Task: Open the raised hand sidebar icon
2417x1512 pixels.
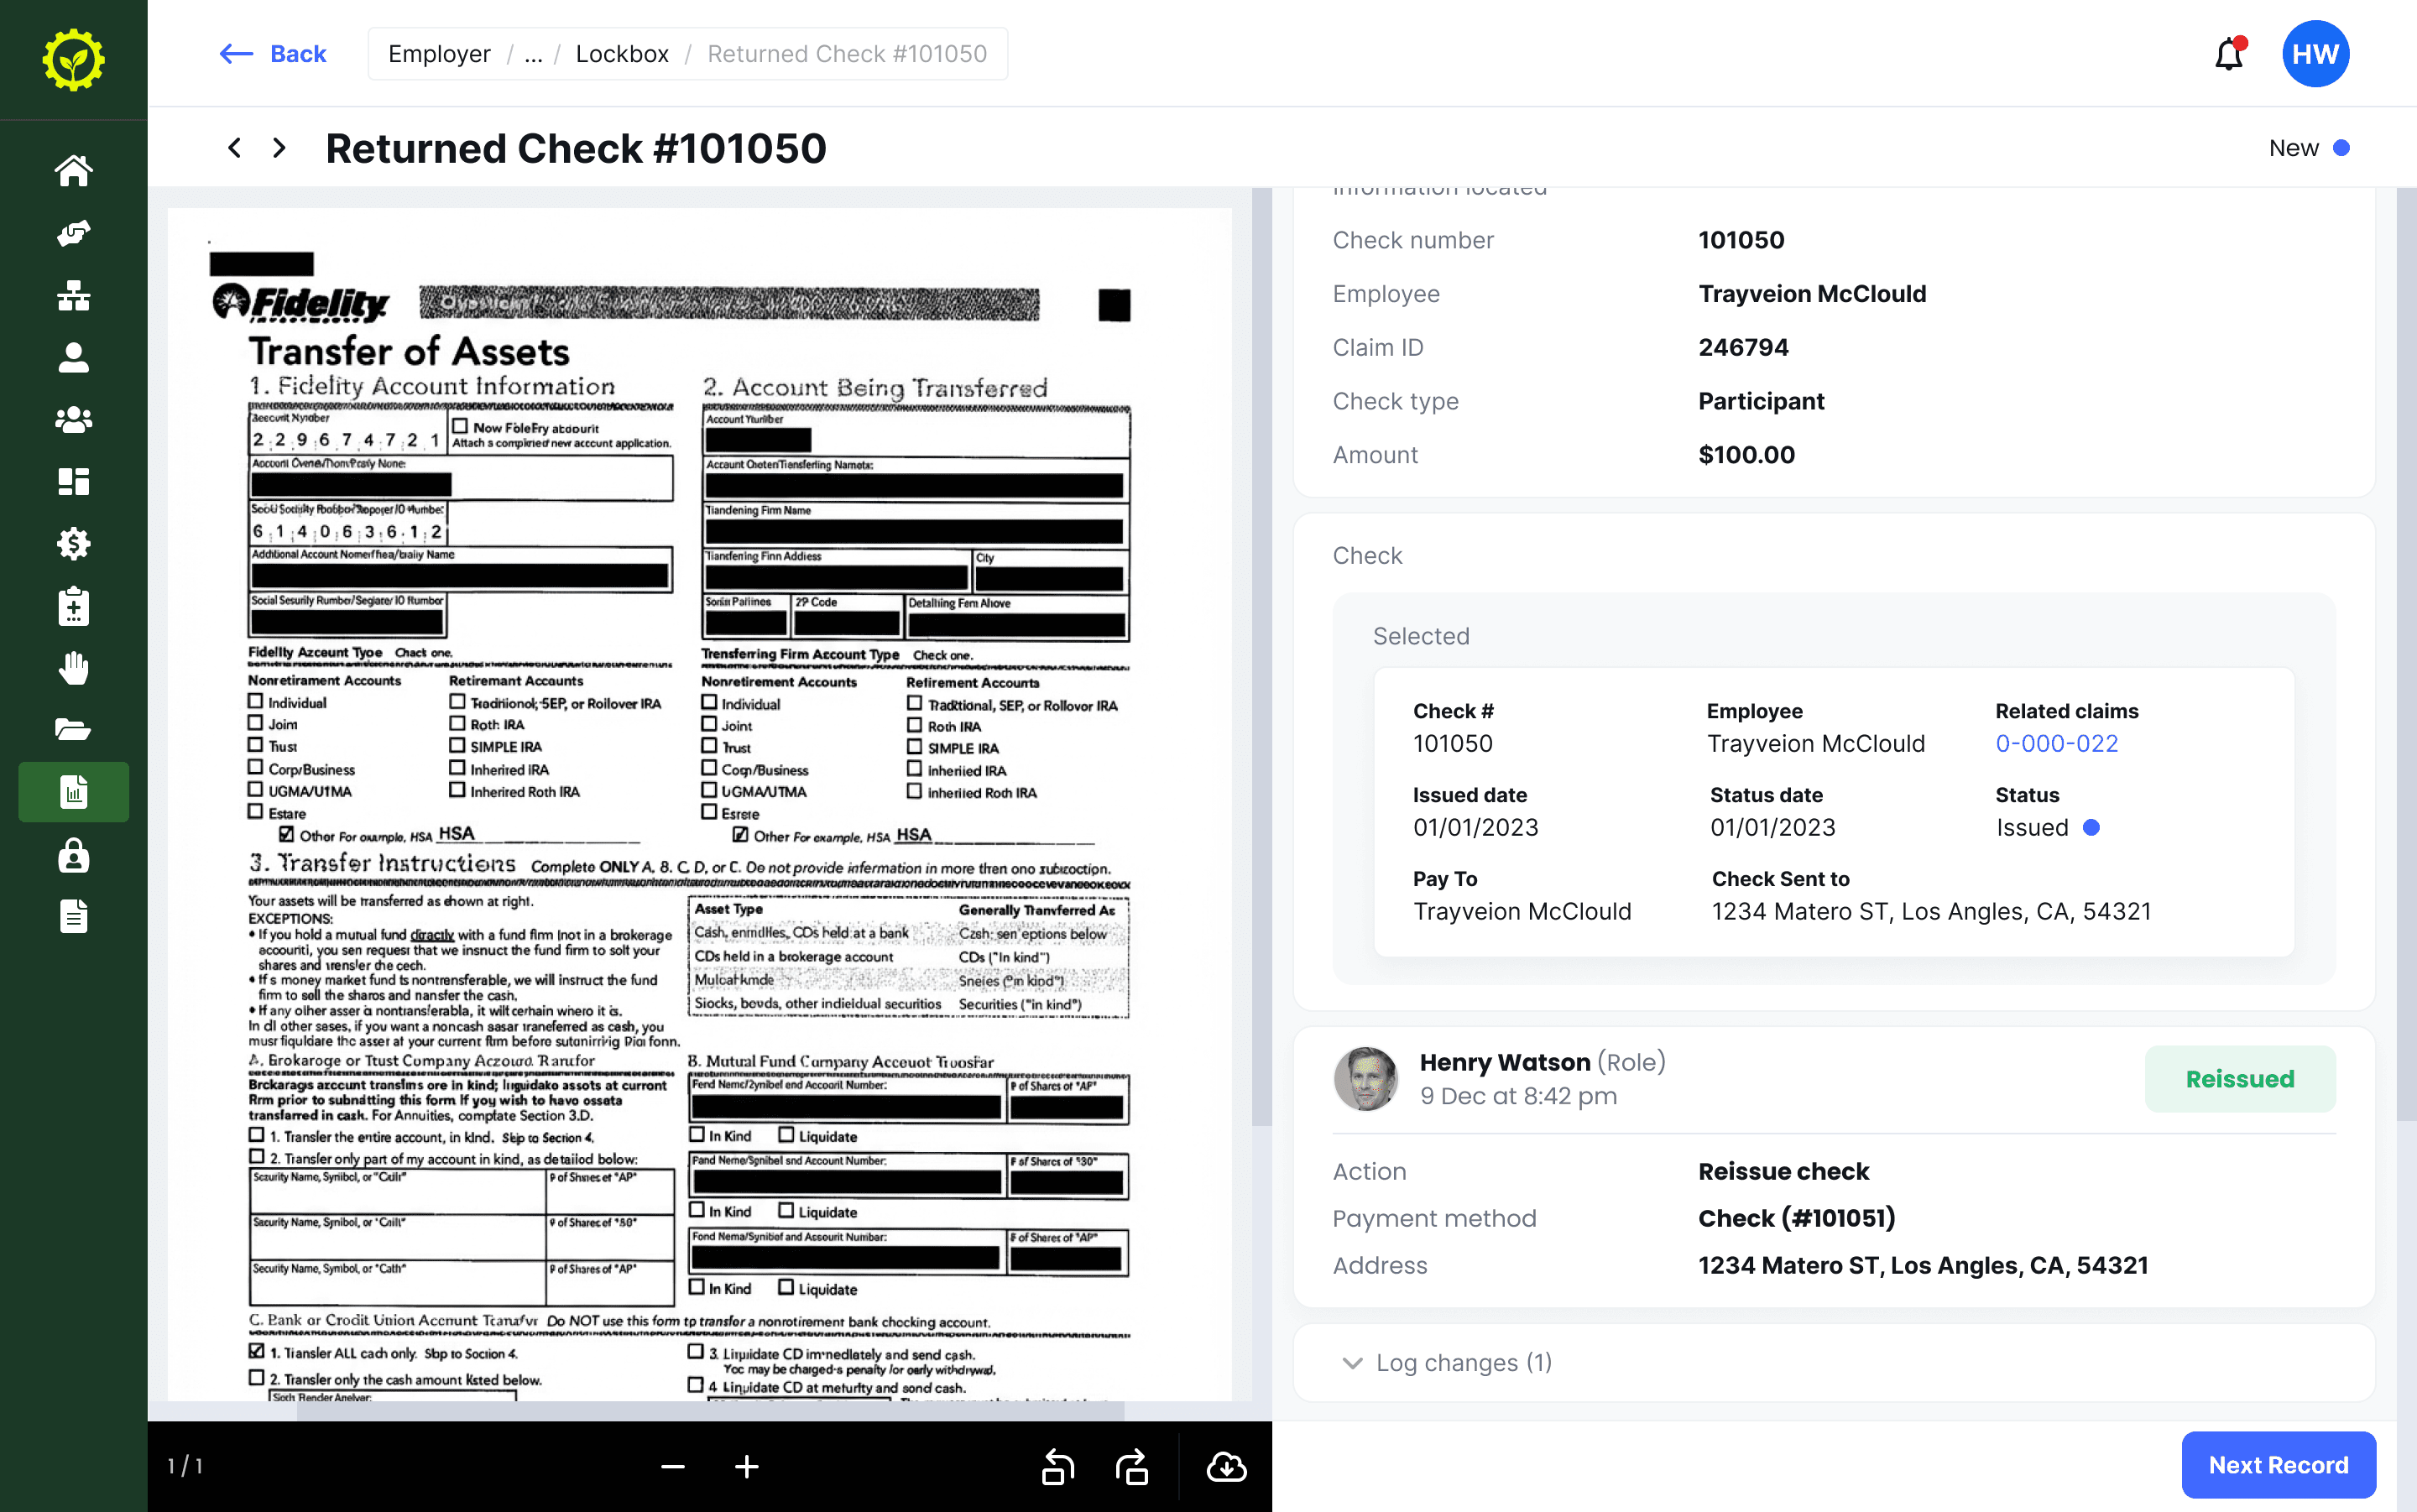Action: tap(73, 668)
